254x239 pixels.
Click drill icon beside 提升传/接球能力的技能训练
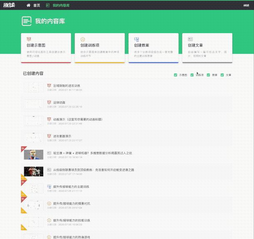tap(49, 220)
